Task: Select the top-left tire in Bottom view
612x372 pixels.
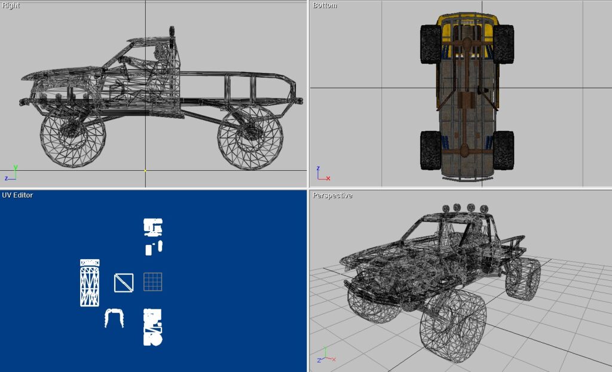Action: click(x=430, y=44)
